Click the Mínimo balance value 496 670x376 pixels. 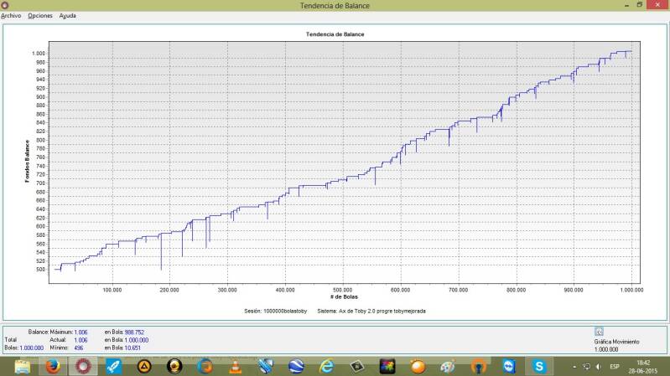pos(79,348)
